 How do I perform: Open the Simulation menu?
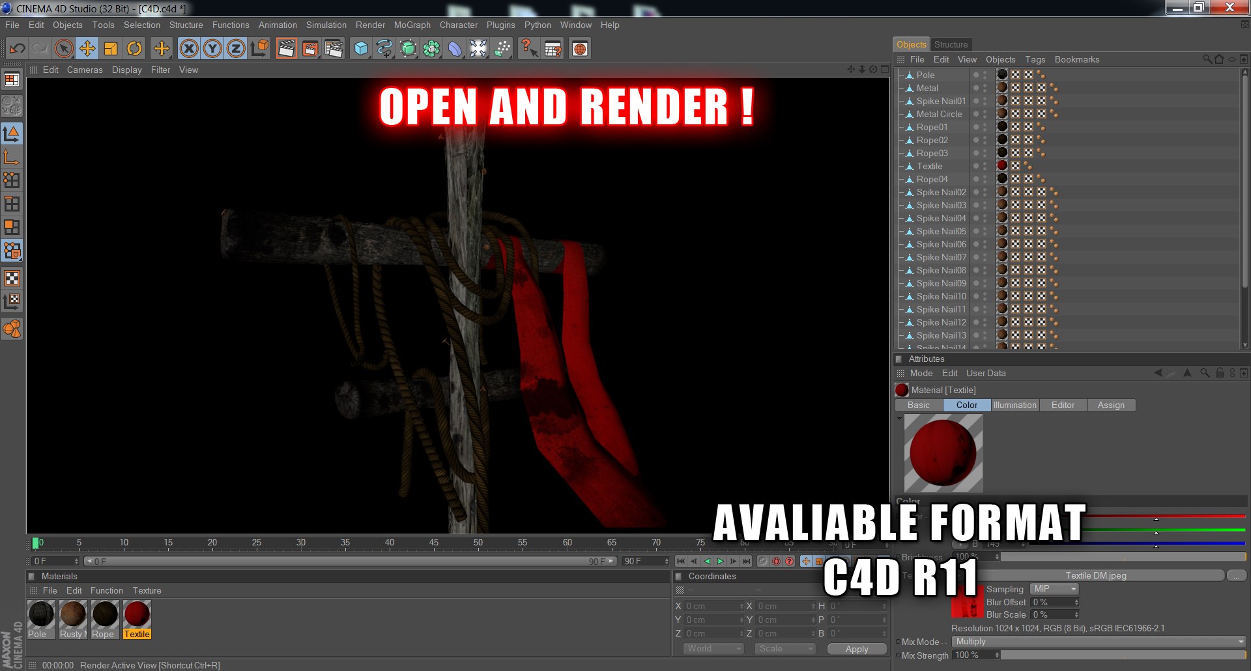click(326, 25)
